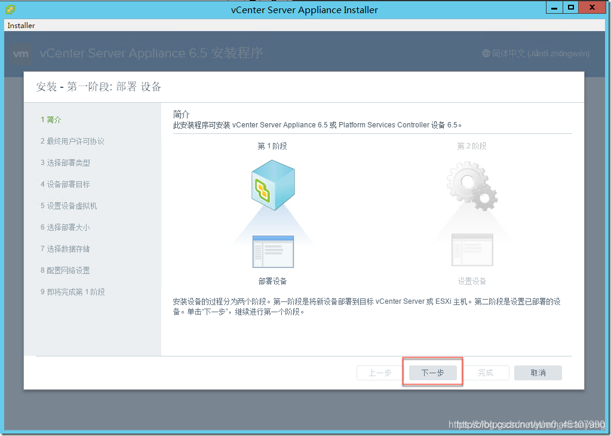
Task: Select step 7 选择数据存储
Action: 66,249
